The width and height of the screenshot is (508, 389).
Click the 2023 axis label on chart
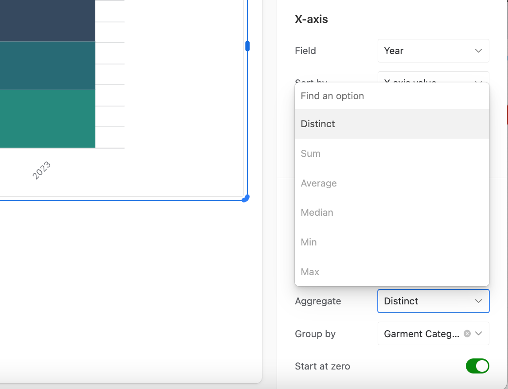pyautogui.click(x=42, y=170)
